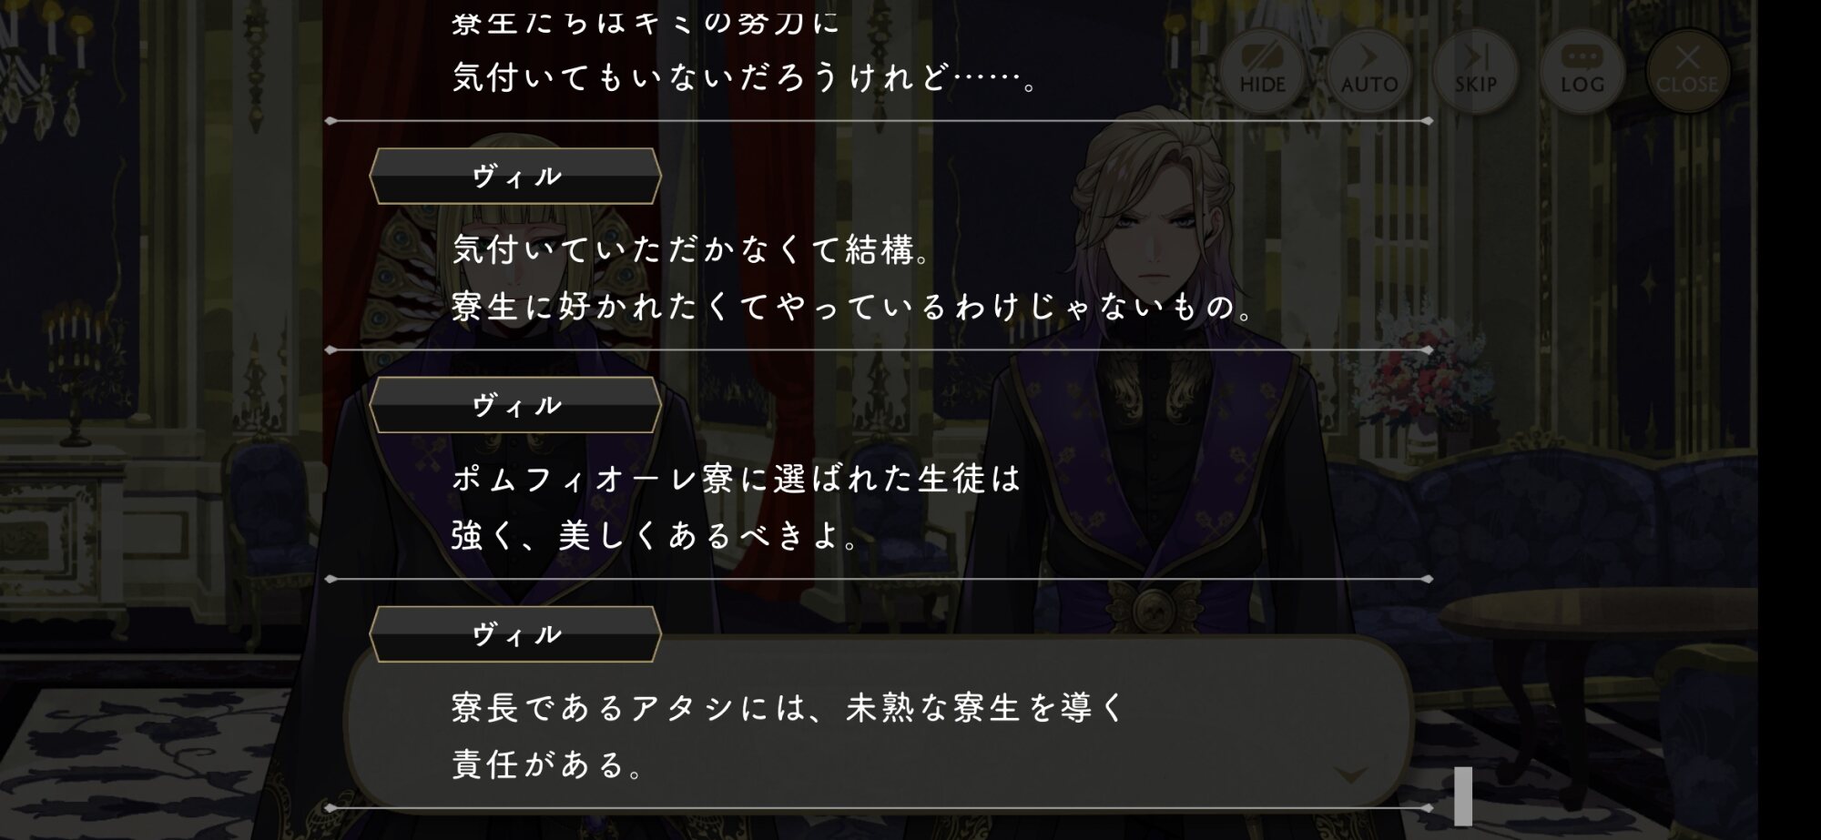The image size is (1821, 840).
Task: Click the ヴィル name tag above 寮長であるアタシには
Action: click(515, 634)
